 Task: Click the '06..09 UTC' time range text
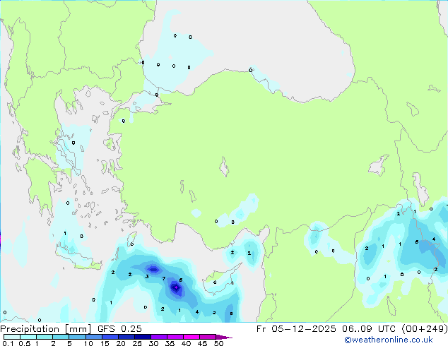click(369, 329)
